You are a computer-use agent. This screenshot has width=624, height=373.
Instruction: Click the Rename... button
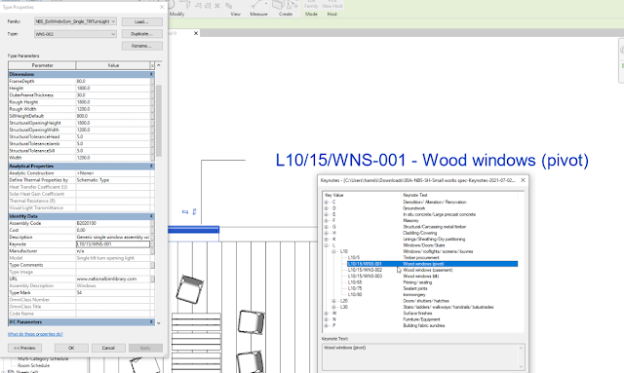point(142,46)
